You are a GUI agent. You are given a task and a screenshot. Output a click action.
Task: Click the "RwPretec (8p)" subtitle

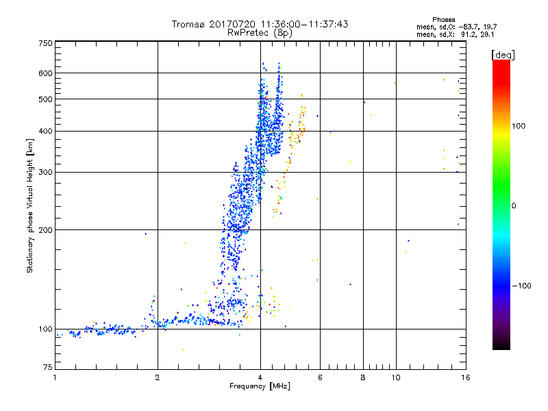click(x=260, y=33)
